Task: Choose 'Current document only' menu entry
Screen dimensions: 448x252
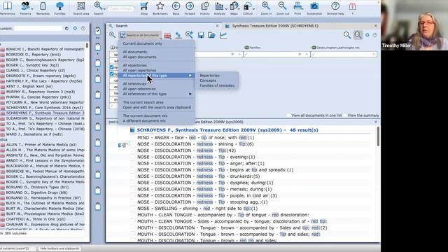Action: click(142, 43)
